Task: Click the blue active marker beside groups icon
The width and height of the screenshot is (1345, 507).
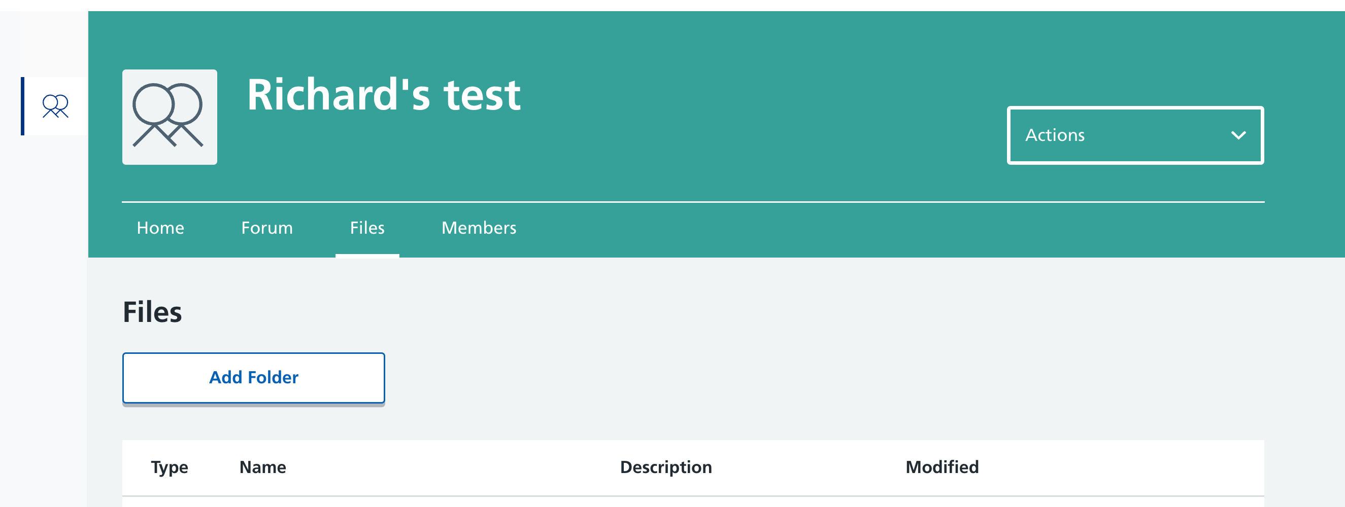Action: [22, 106]
